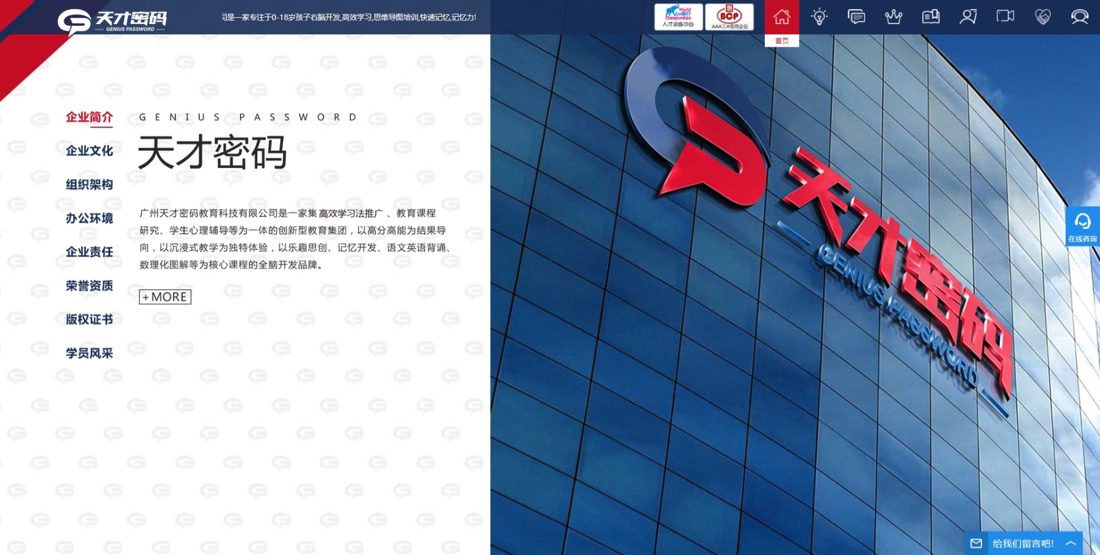Click the 天才密码 large heading

212,152
